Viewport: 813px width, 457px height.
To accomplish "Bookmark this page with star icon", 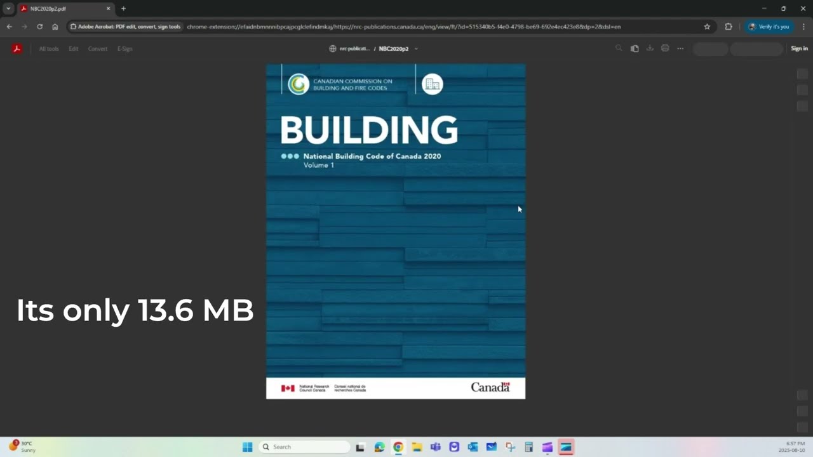I will tap(707, 27).
